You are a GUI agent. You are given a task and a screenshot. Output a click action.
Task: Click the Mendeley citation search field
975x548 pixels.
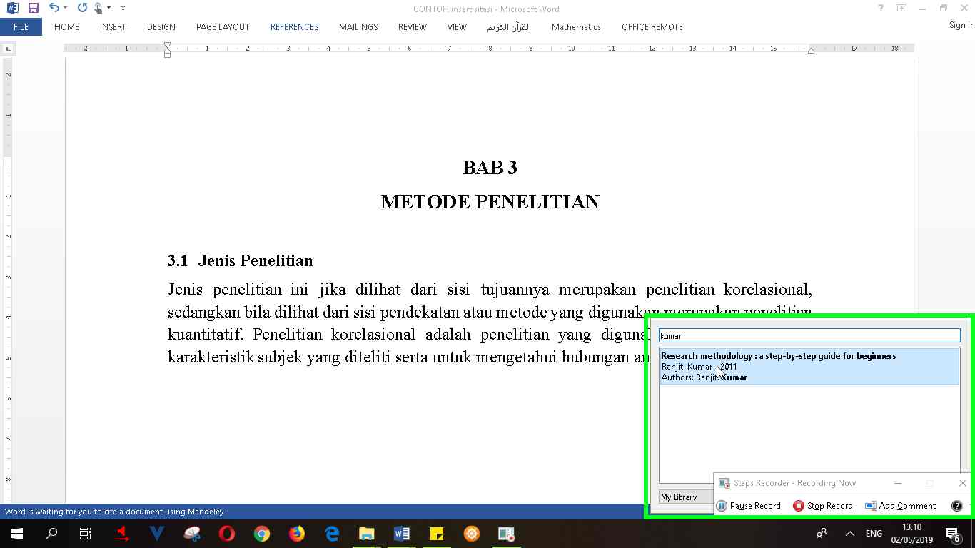tap(809, 335)
